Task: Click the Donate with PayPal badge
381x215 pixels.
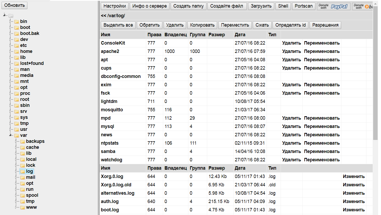Action: [x=334, y=6]
